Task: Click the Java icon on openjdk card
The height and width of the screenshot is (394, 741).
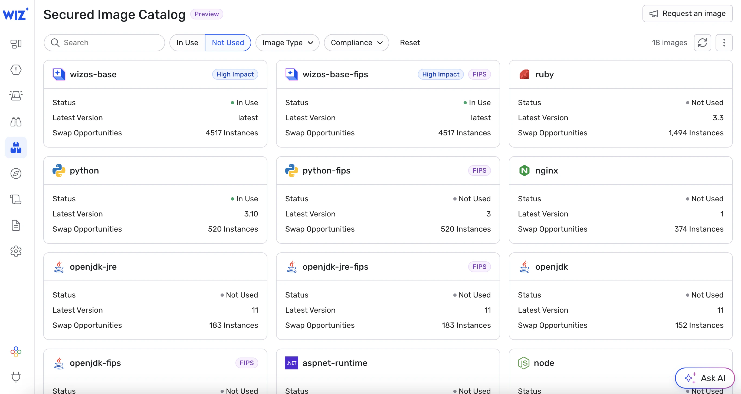Action: (524, 267)
